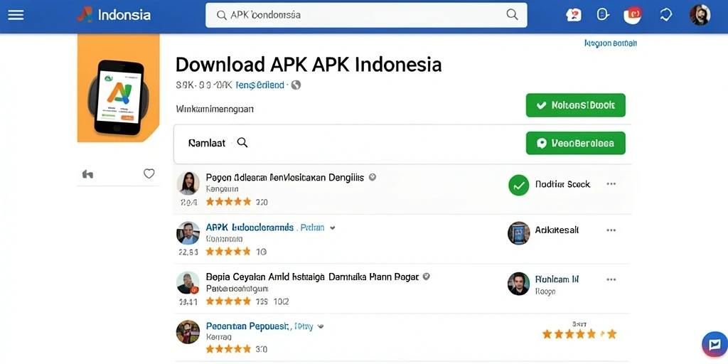Viewport: 728px width, 364px height.
Task: Click the thumbs-up icon below app image
Action: [87, 174]
